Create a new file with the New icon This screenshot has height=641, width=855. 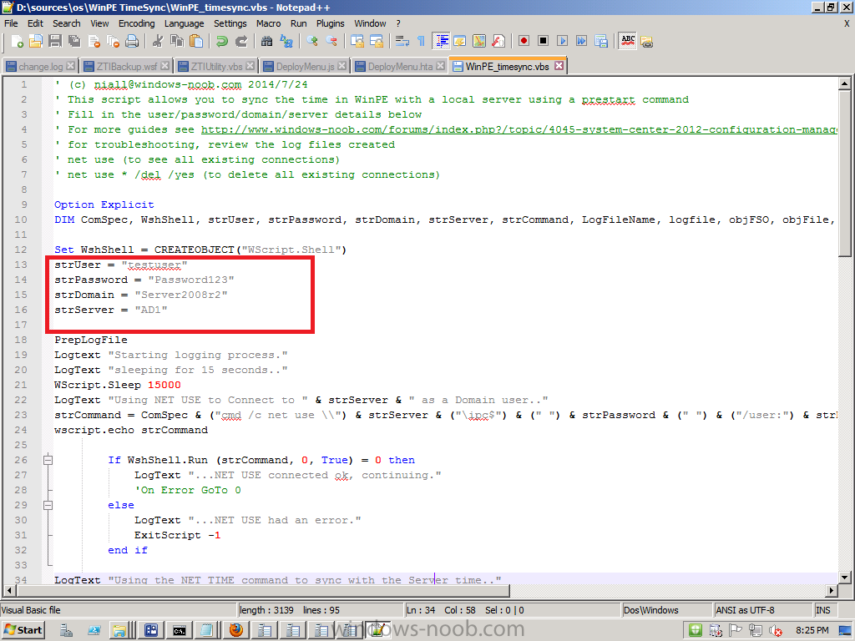17,42
